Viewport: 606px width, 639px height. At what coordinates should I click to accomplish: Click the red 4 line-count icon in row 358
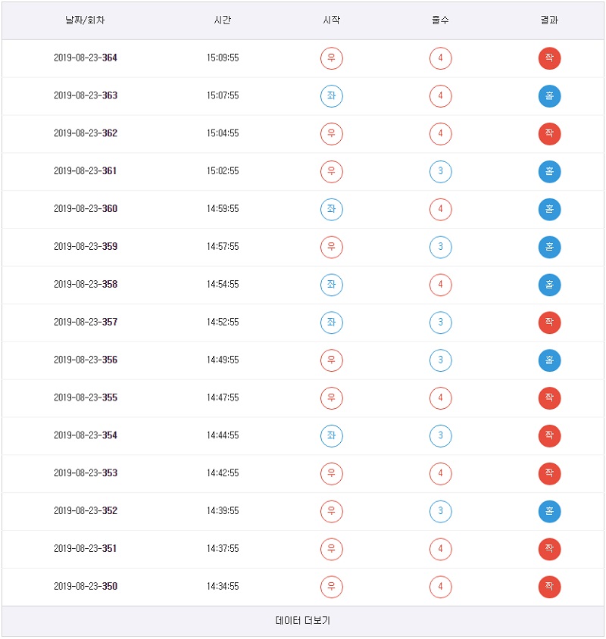tap(440, 285)
